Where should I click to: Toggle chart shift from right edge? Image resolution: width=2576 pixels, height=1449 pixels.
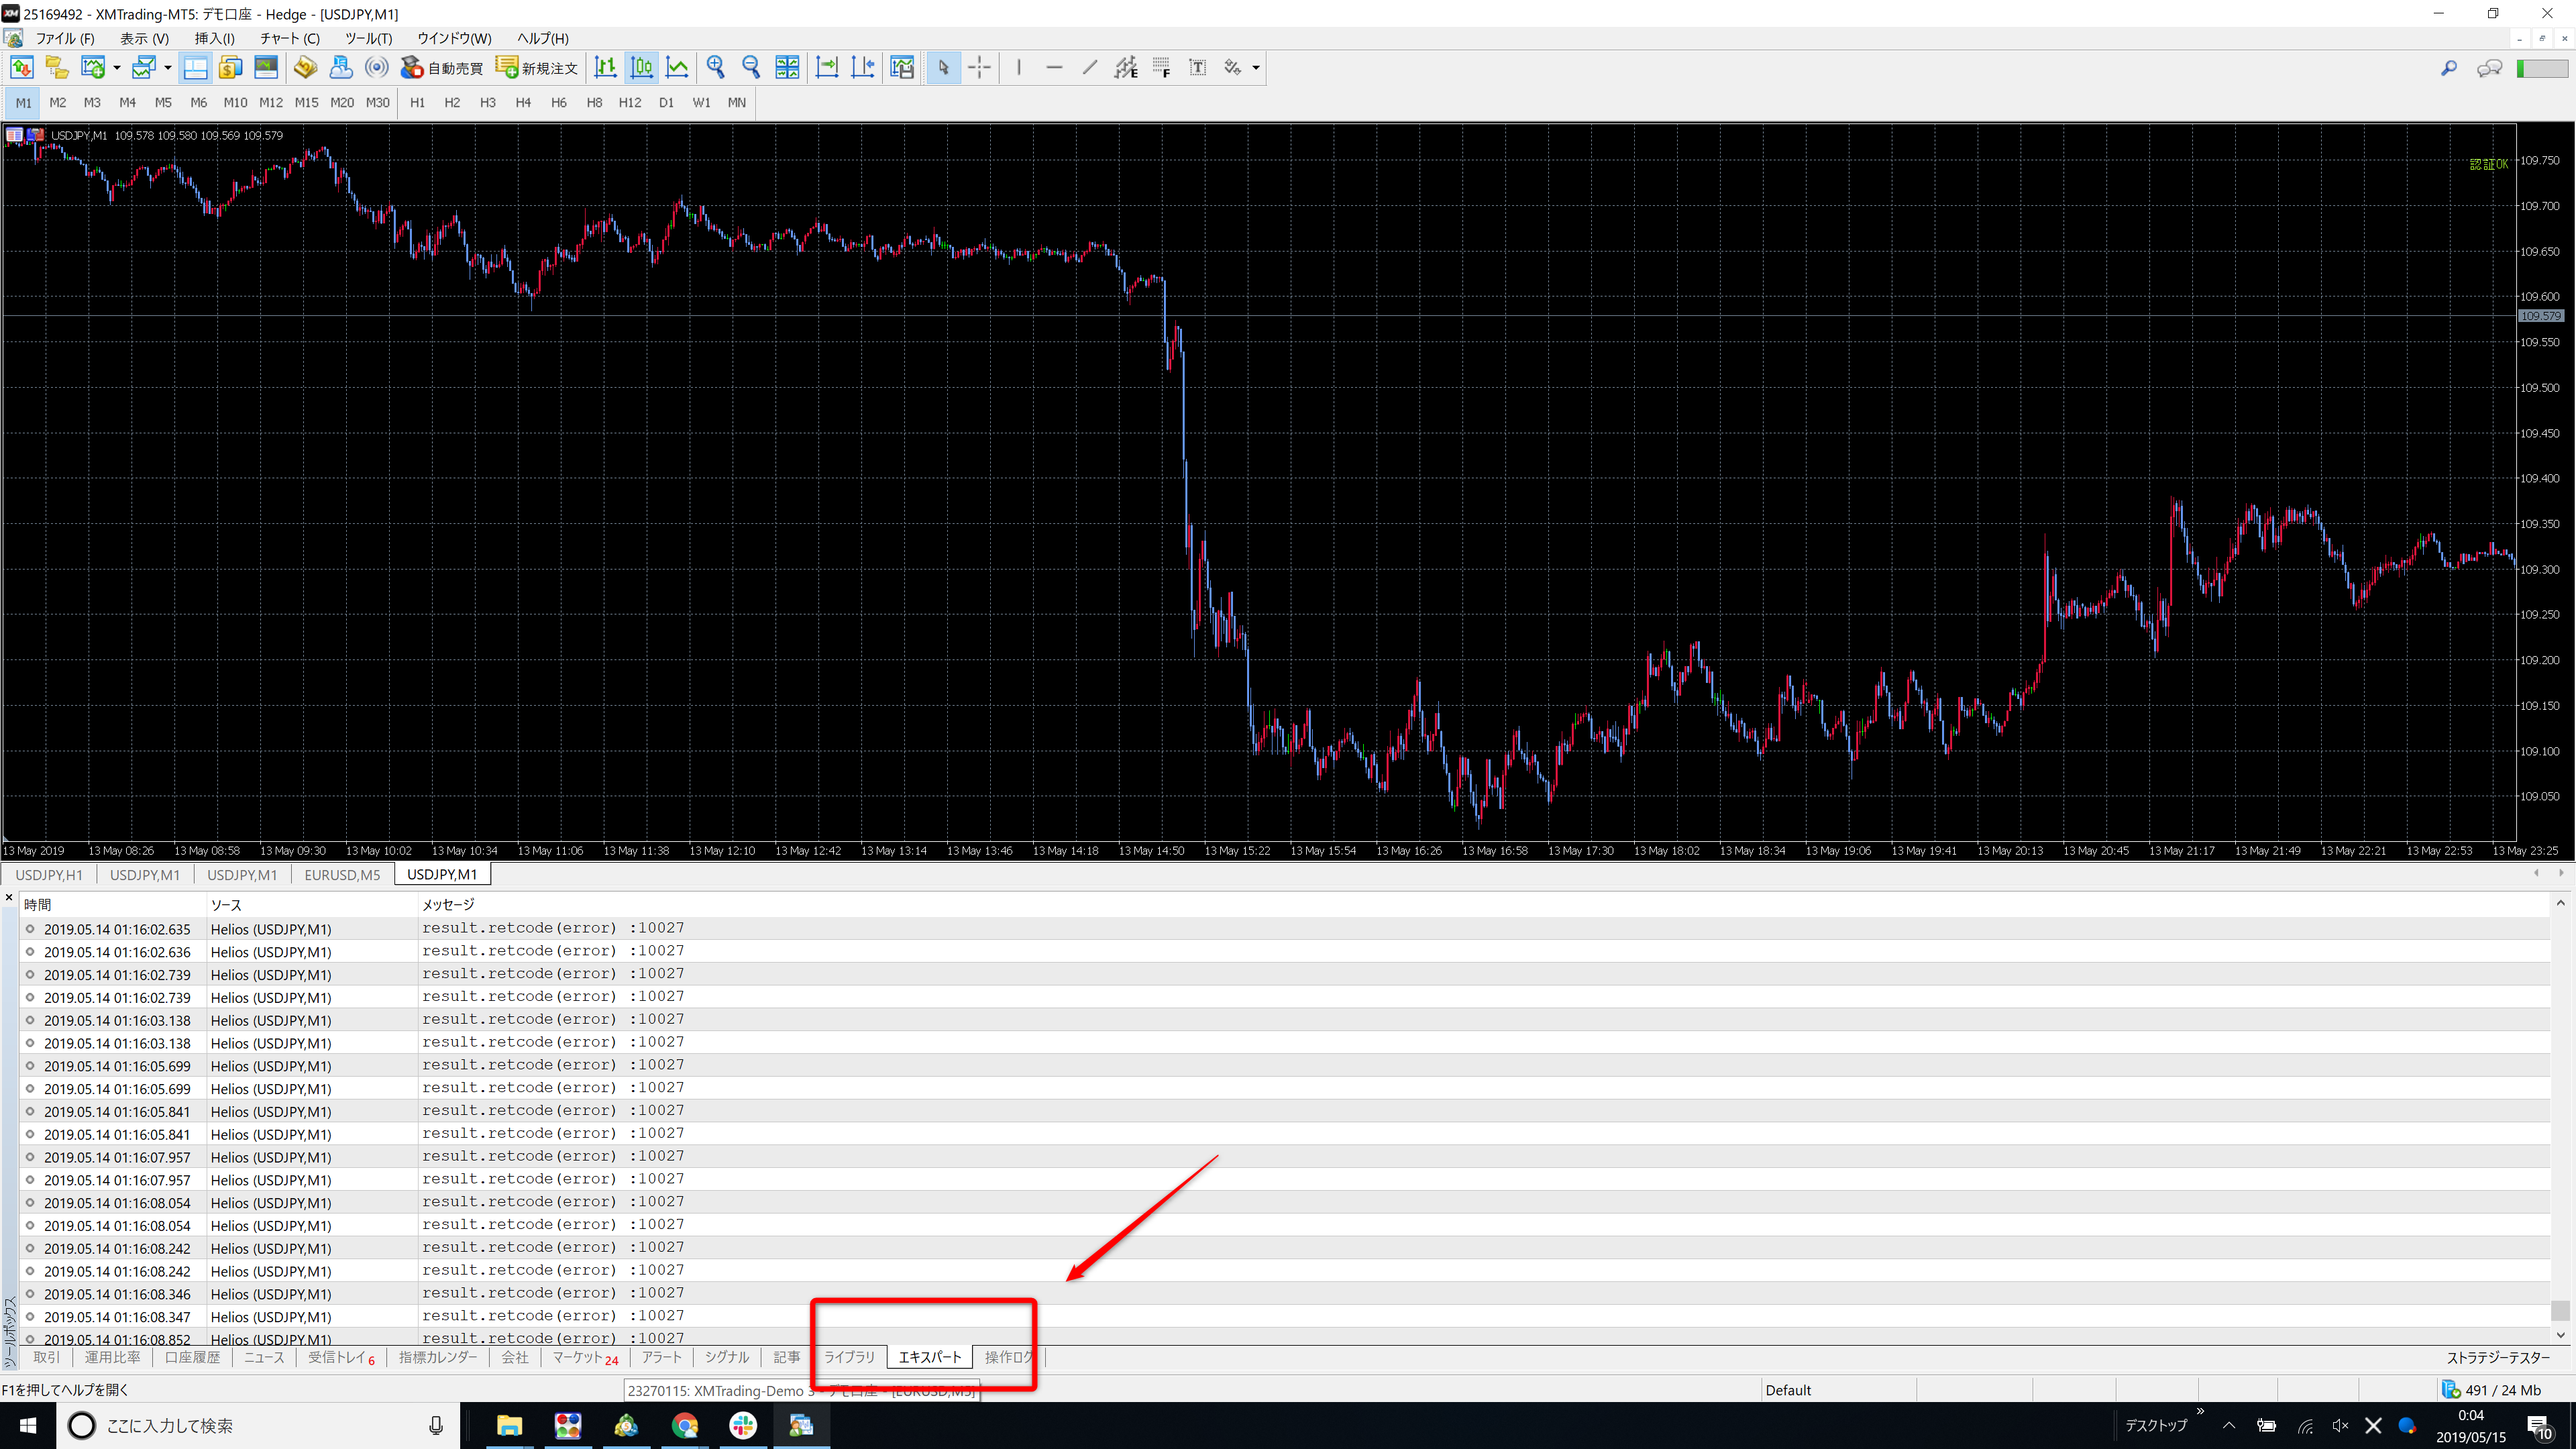point(862,67)
